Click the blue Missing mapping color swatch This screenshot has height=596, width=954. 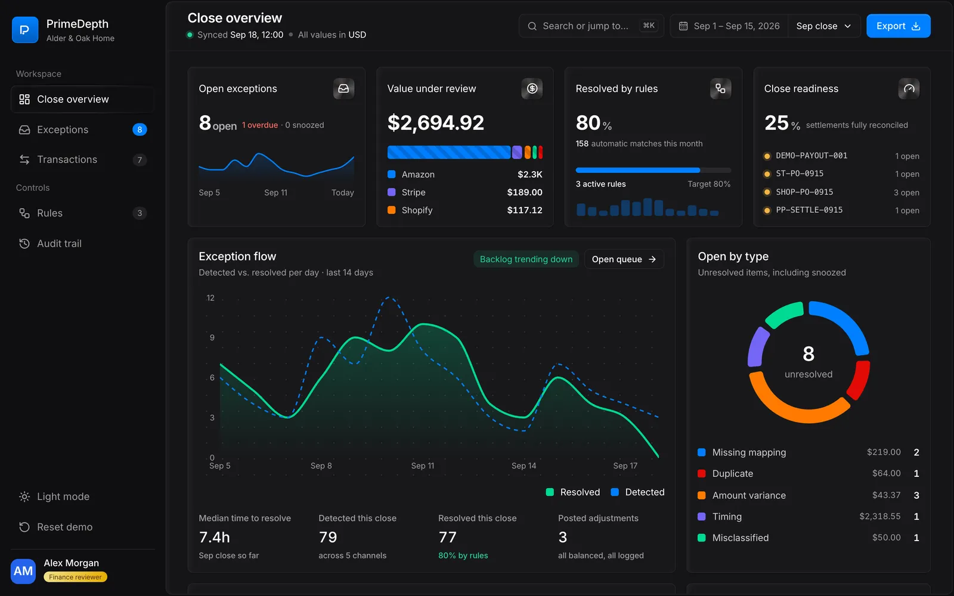point(702,452)
